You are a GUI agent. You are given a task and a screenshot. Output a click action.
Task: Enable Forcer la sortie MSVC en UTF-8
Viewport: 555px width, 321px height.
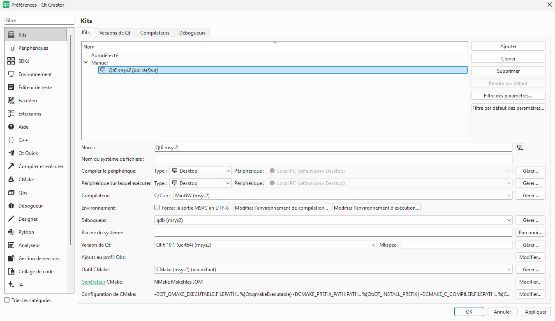pos(157,208)
